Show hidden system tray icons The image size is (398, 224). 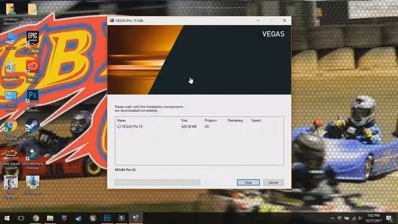tap(332, 218)
